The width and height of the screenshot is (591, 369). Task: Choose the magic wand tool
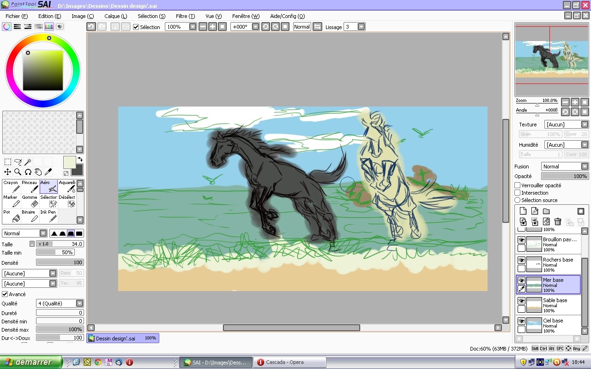pos(28,162)
